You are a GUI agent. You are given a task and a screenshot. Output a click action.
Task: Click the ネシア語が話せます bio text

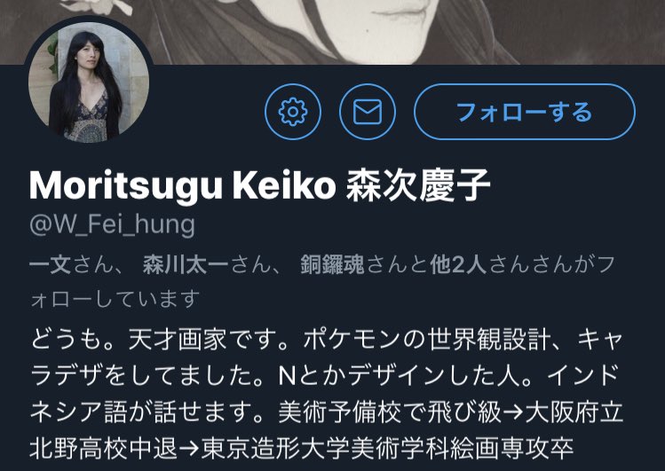(142, 412)
